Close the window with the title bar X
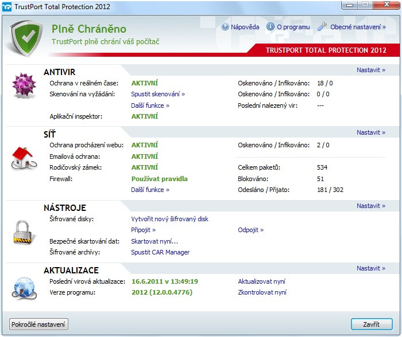This screenshot has width=402, height=337. (x=386, y=5)
